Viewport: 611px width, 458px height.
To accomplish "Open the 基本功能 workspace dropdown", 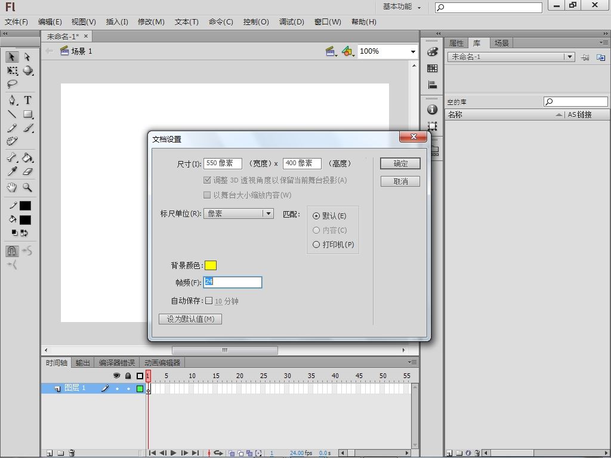I will pos(402,7).
